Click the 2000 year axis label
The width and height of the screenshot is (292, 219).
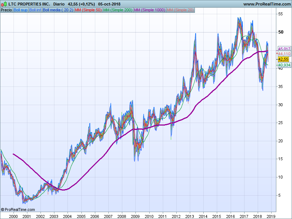(13, 216)
